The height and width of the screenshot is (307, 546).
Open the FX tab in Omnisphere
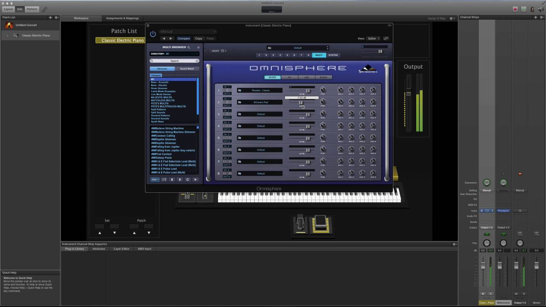tap(289, 77)
